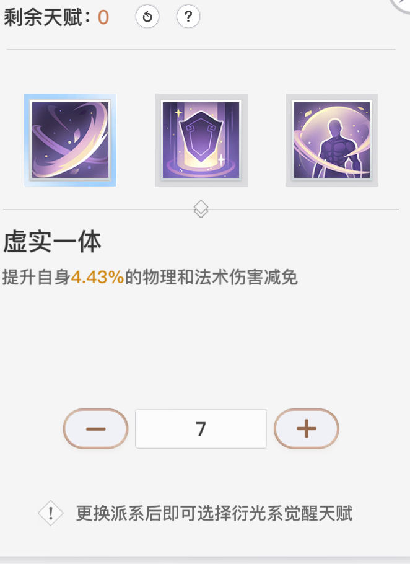Viewport: 410px width, 564px height.
Task: Decrease talent points with minus button
Action: point(95,429)
